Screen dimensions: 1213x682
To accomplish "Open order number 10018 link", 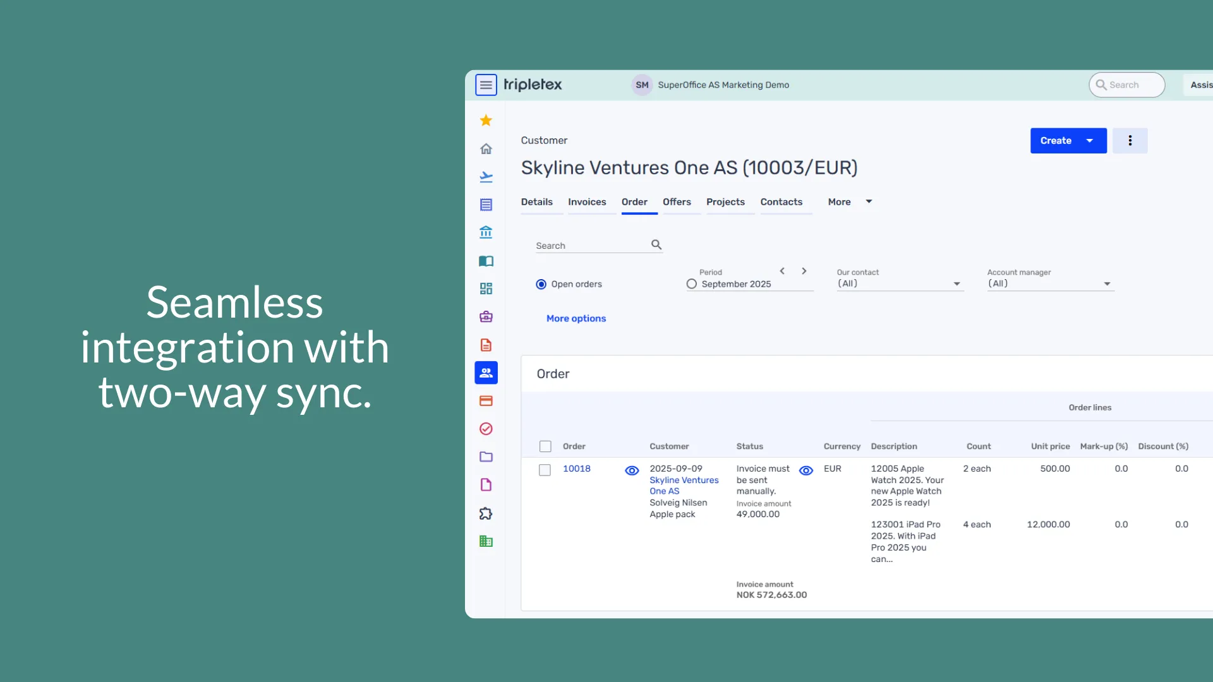I will click(576, 469).
